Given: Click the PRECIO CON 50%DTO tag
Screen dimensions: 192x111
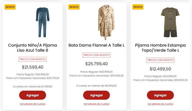Looking at the screenshot, I should pos(160,60).
